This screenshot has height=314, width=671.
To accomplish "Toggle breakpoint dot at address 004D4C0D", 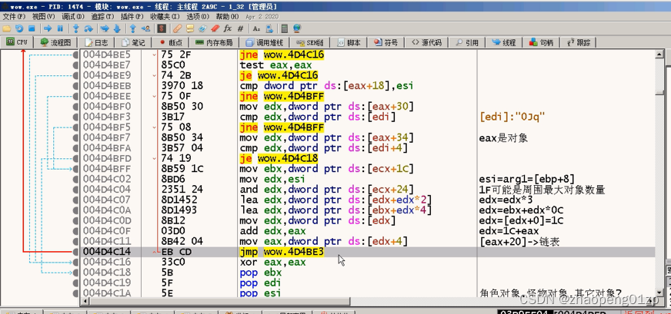I will (75, 220).
